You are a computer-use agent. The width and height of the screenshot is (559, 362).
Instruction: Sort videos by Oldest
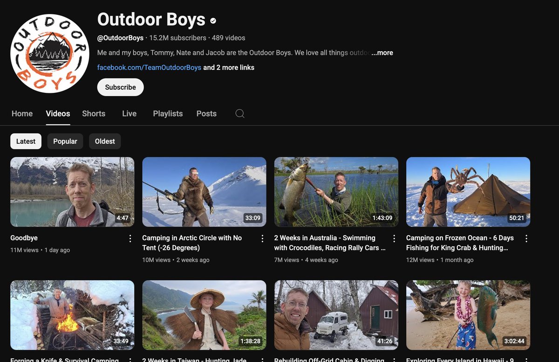tap(105, 141)
